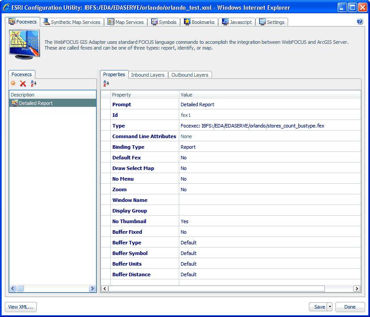
Task: Click the Description column header
Action: coord(53,95)
